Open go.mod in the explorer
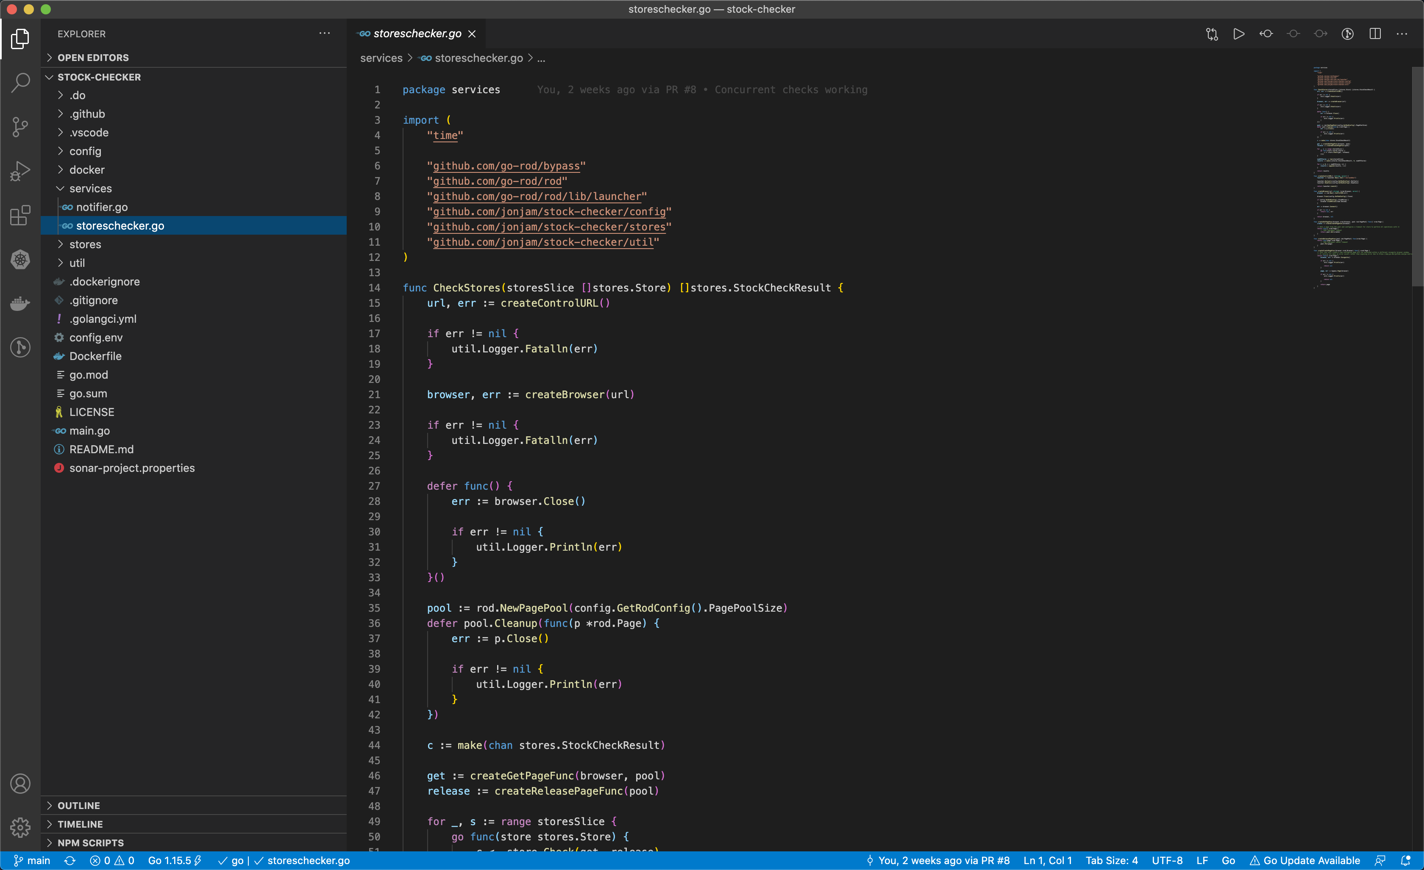The width and height of the screenshot is (1424, 870). coord(194,375)
